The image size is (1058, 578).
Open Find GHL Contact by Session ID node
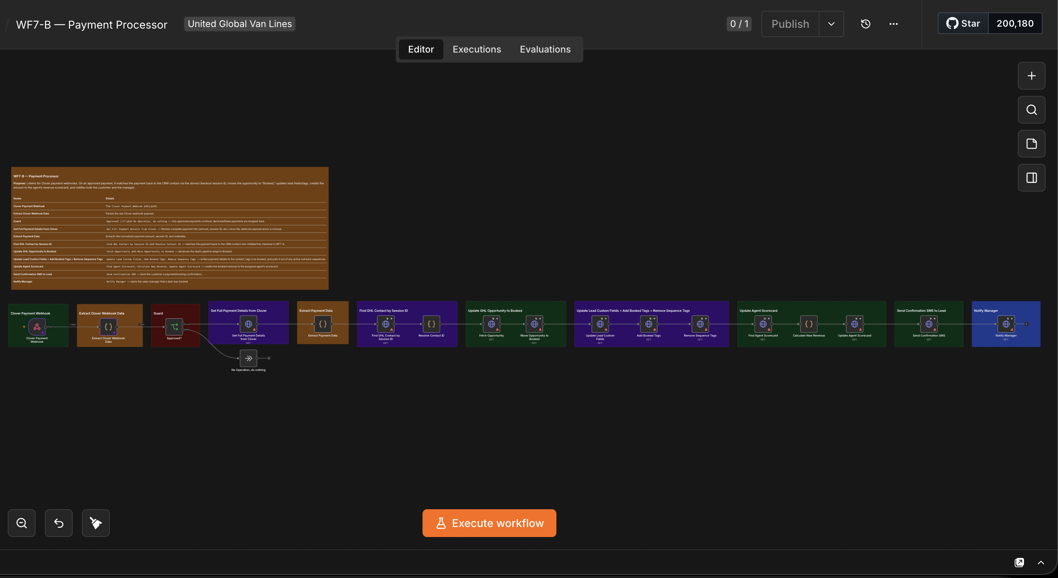[386, 324]
